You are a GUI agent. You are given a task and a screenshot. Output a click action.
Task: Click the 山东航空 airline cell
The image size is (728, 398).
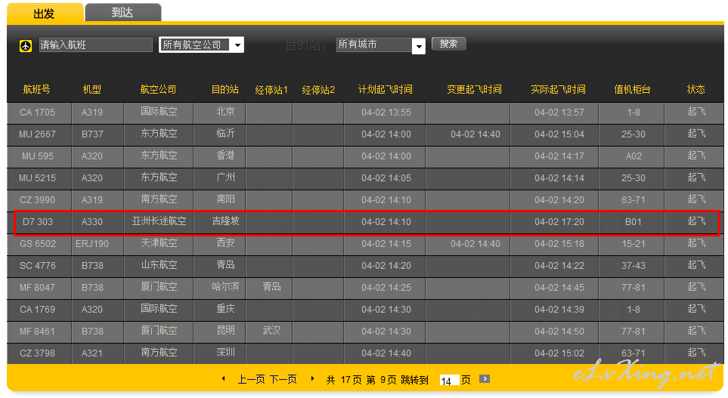(159, 266)
